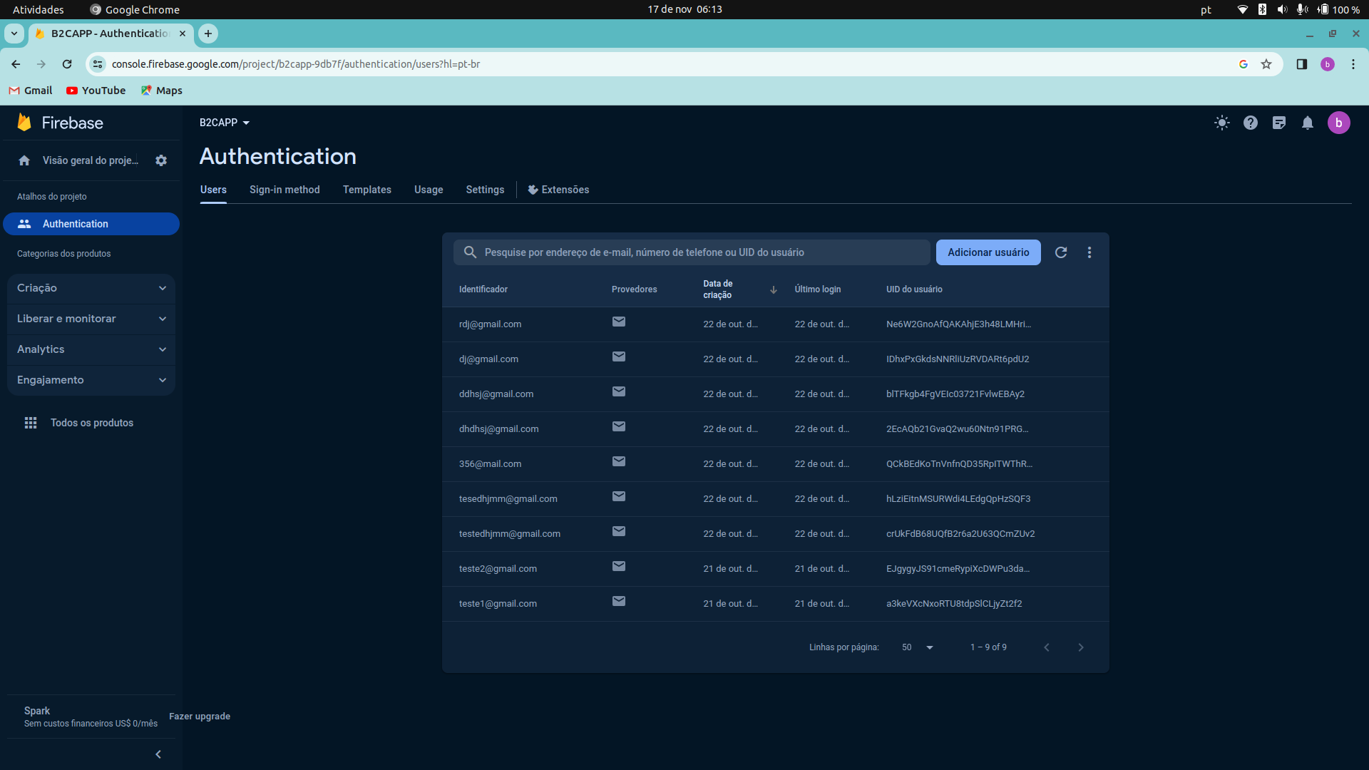Switch to the Templates tab

coord(367,190)
